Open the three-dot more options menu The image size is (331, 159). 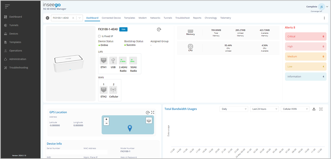click(324, 18)
